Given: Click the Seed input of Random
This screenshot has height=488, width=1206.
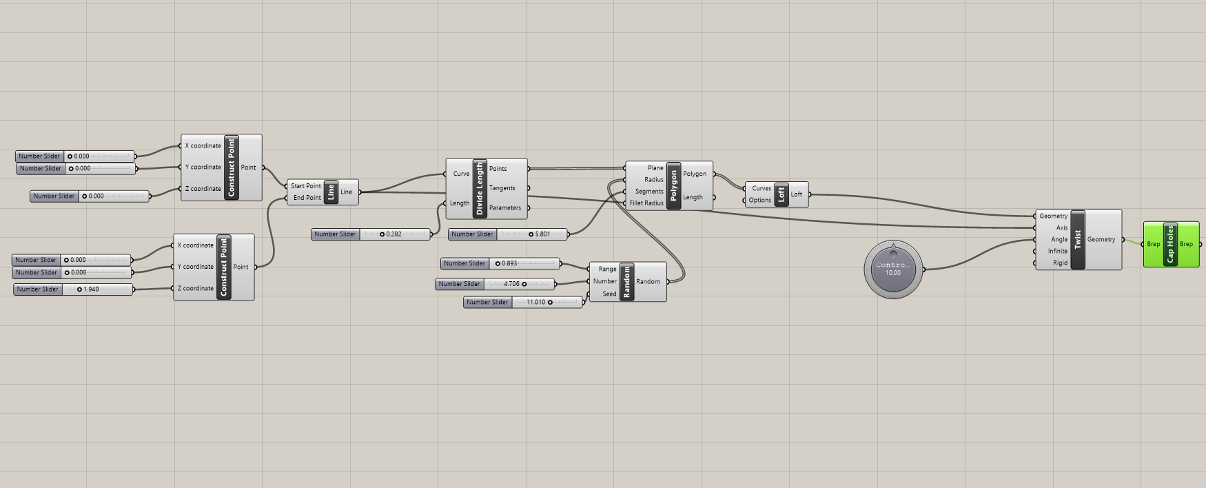Looking at the screenshot, I should pos(609,294).
